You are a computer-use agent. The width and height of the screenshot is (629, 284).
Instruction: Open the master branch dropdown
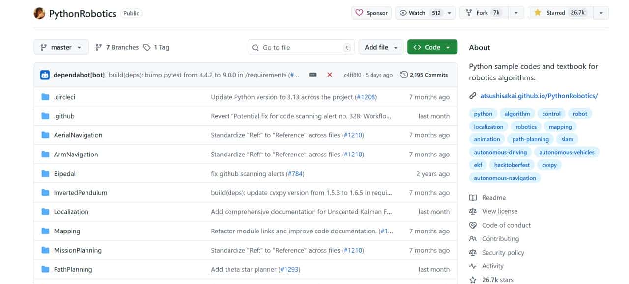click(x=61, y=47)
